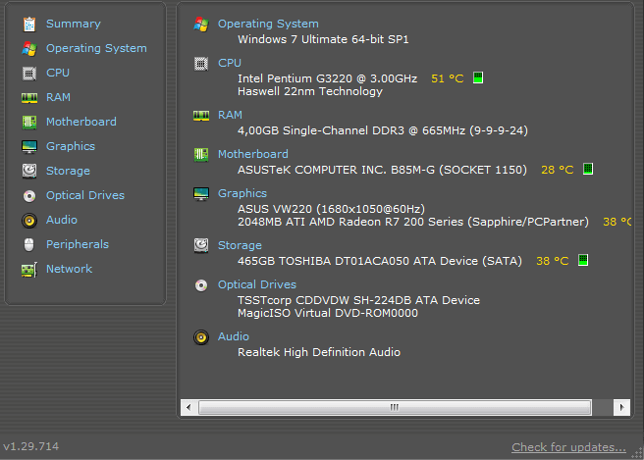This screenshot has height=460, width=644.
Task: Click the horizontal scrollbar left arrow
Action: coord(189,406)
